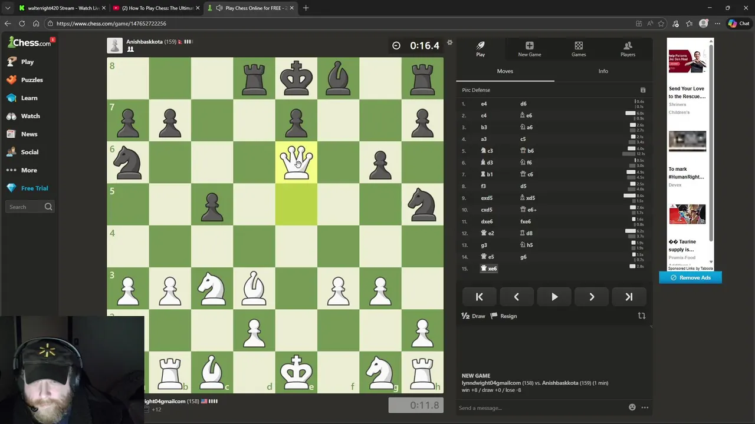Offer a Draw
This screenshot has width=755, height=424.
[473, 316]
